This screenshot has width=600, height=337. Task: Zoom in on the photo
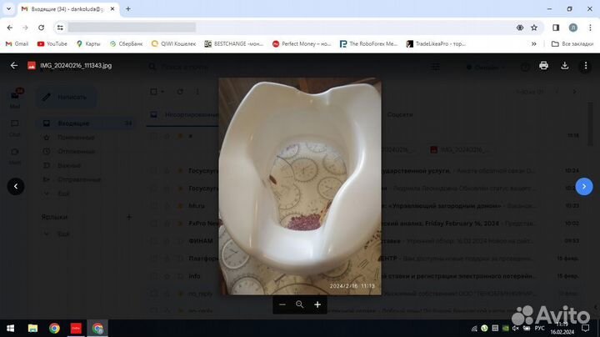click(x=317, y=304)
